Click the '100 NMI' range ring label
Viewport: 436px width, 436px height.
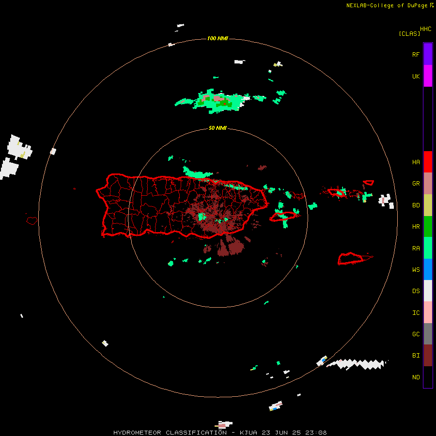click(x=218, y=38)
